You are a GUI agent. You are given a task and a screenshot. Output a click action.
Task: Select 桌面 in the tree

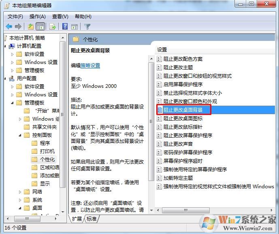(x=37, y=208)
